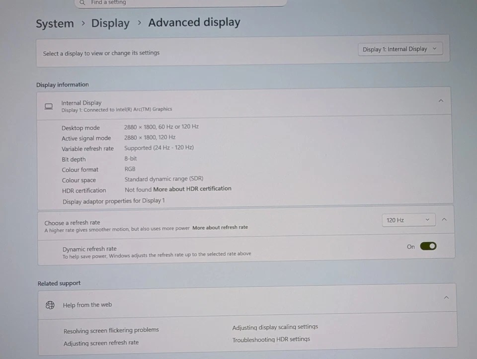Image resolution: width=477 pixels, height=359 pixels.
Task: Click the magnifier icon in the search box
Action: (82, 2)
